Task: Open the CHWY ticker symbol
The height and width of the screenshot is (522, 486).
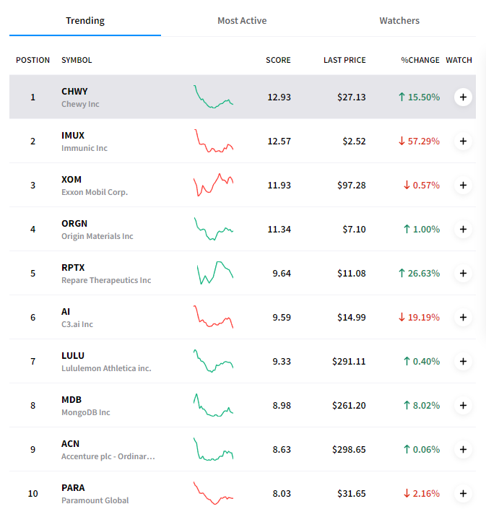Action: coord(74,92)
